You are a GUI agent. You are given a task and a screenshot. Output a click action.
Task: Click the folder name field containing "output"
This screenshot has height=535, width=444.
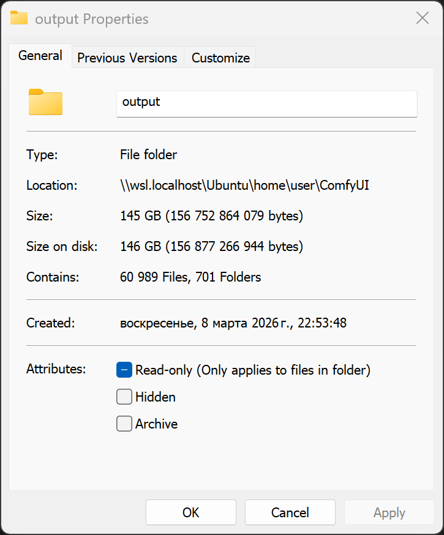266,102
